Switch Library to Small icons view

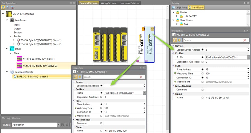[x=196, y=7]
